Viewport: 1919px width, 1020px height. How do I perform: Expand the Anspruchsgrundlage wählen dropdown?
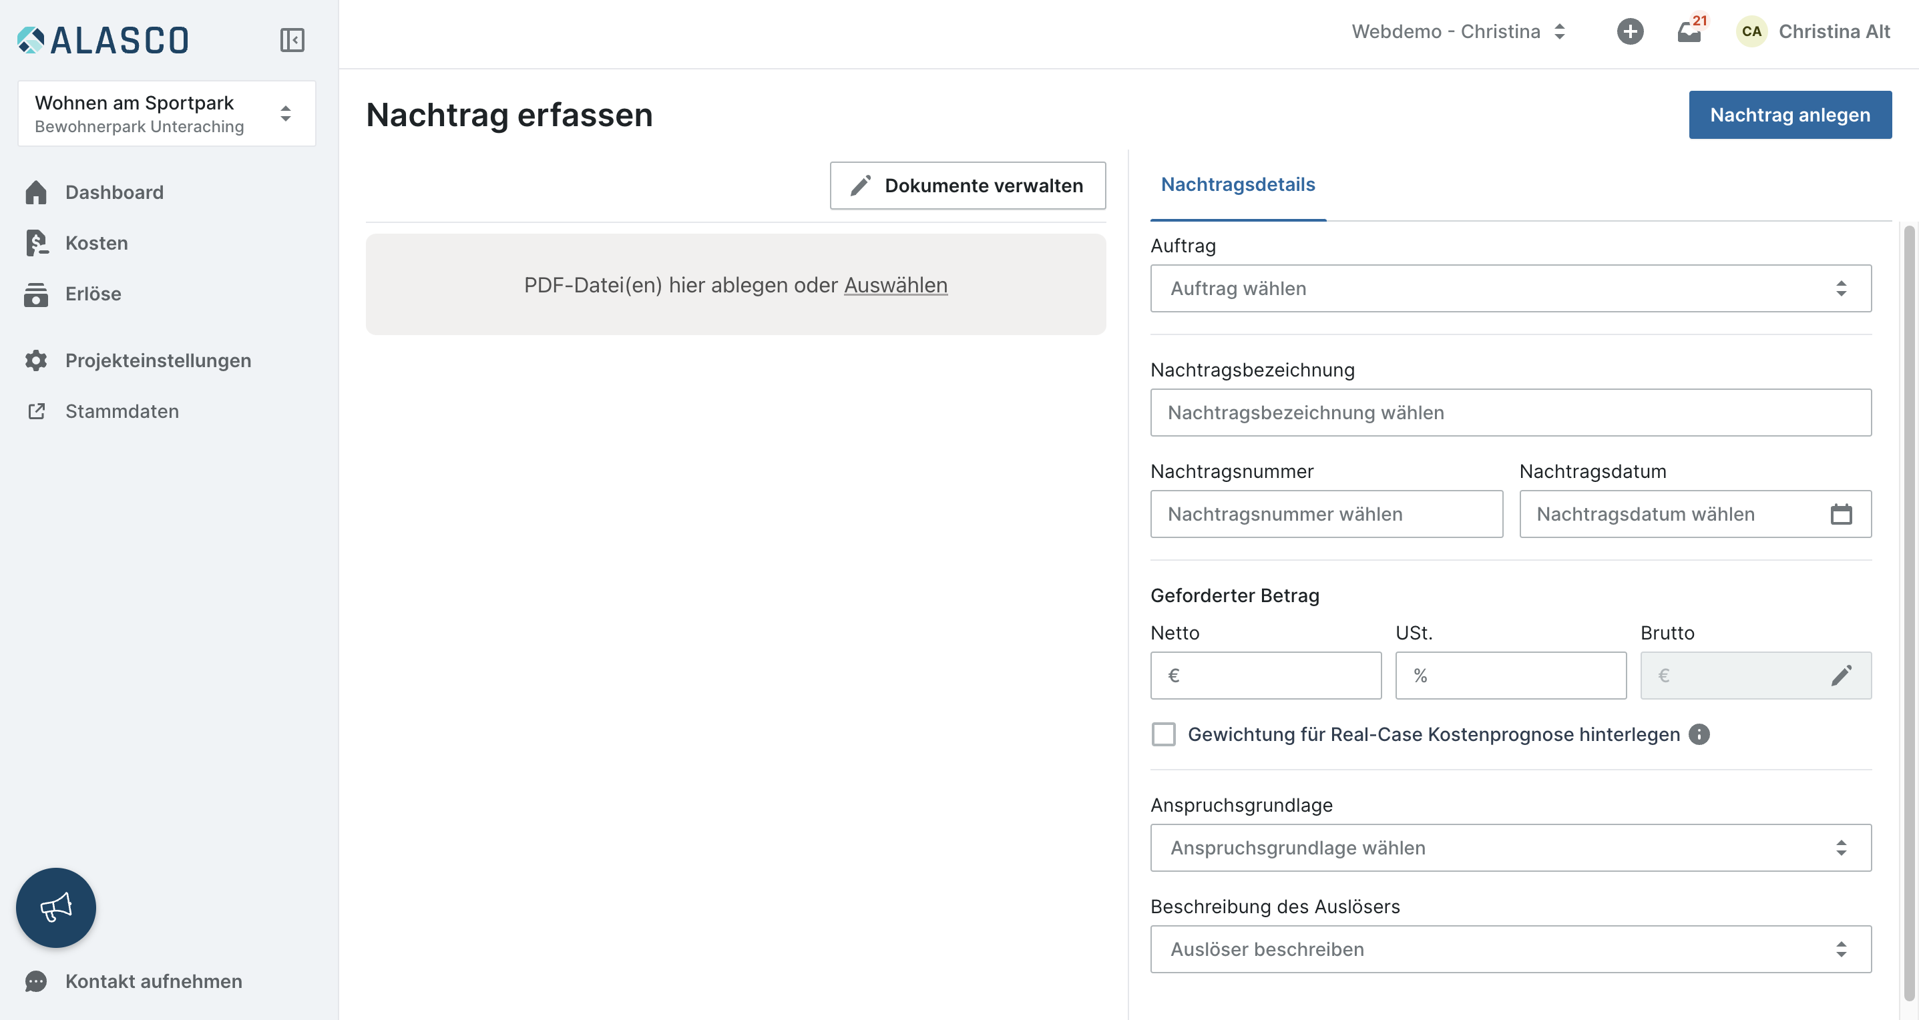(x=1510, y=847)
